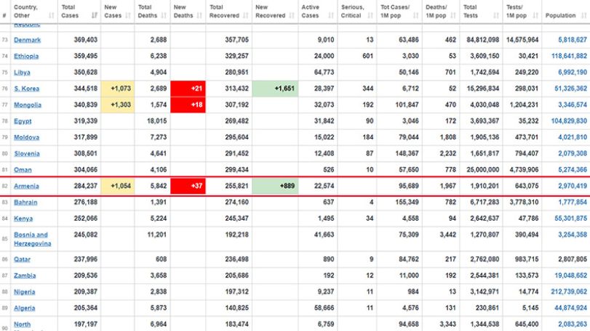Open Egypt population link 104,829,830
This screenshot has width=590, height=331.
569,120
